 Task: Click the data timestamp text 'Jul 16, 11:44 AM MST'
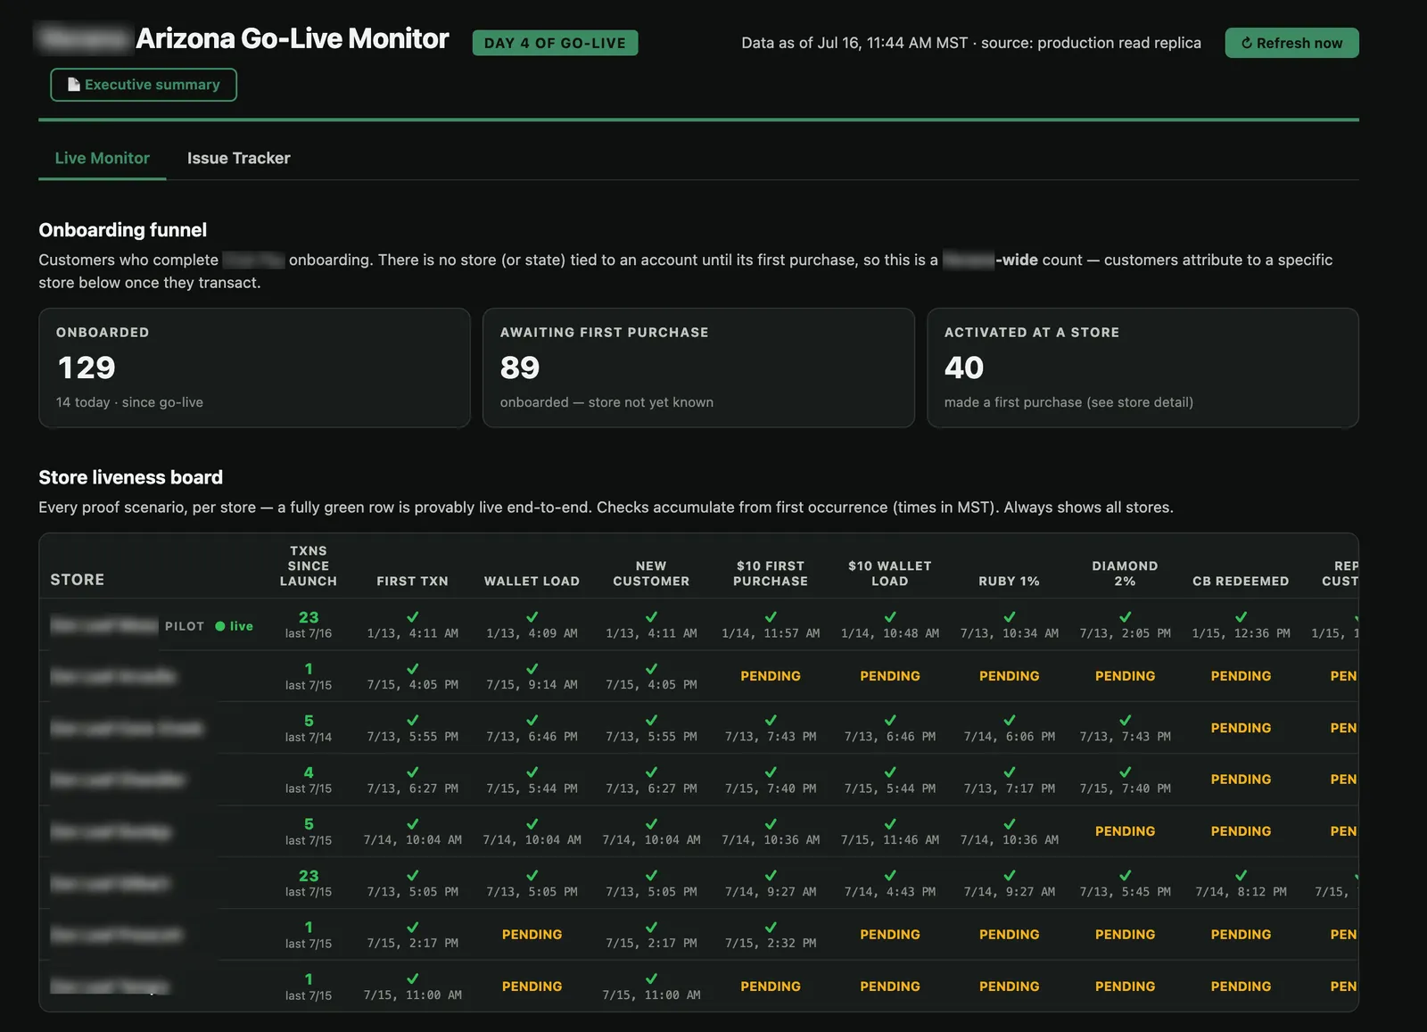click(x=892, y=43)
